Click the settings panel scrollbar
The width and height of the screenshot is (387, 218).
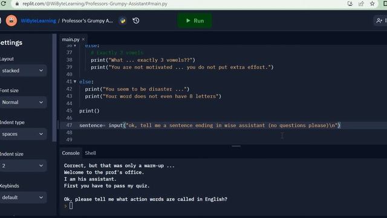54,88
